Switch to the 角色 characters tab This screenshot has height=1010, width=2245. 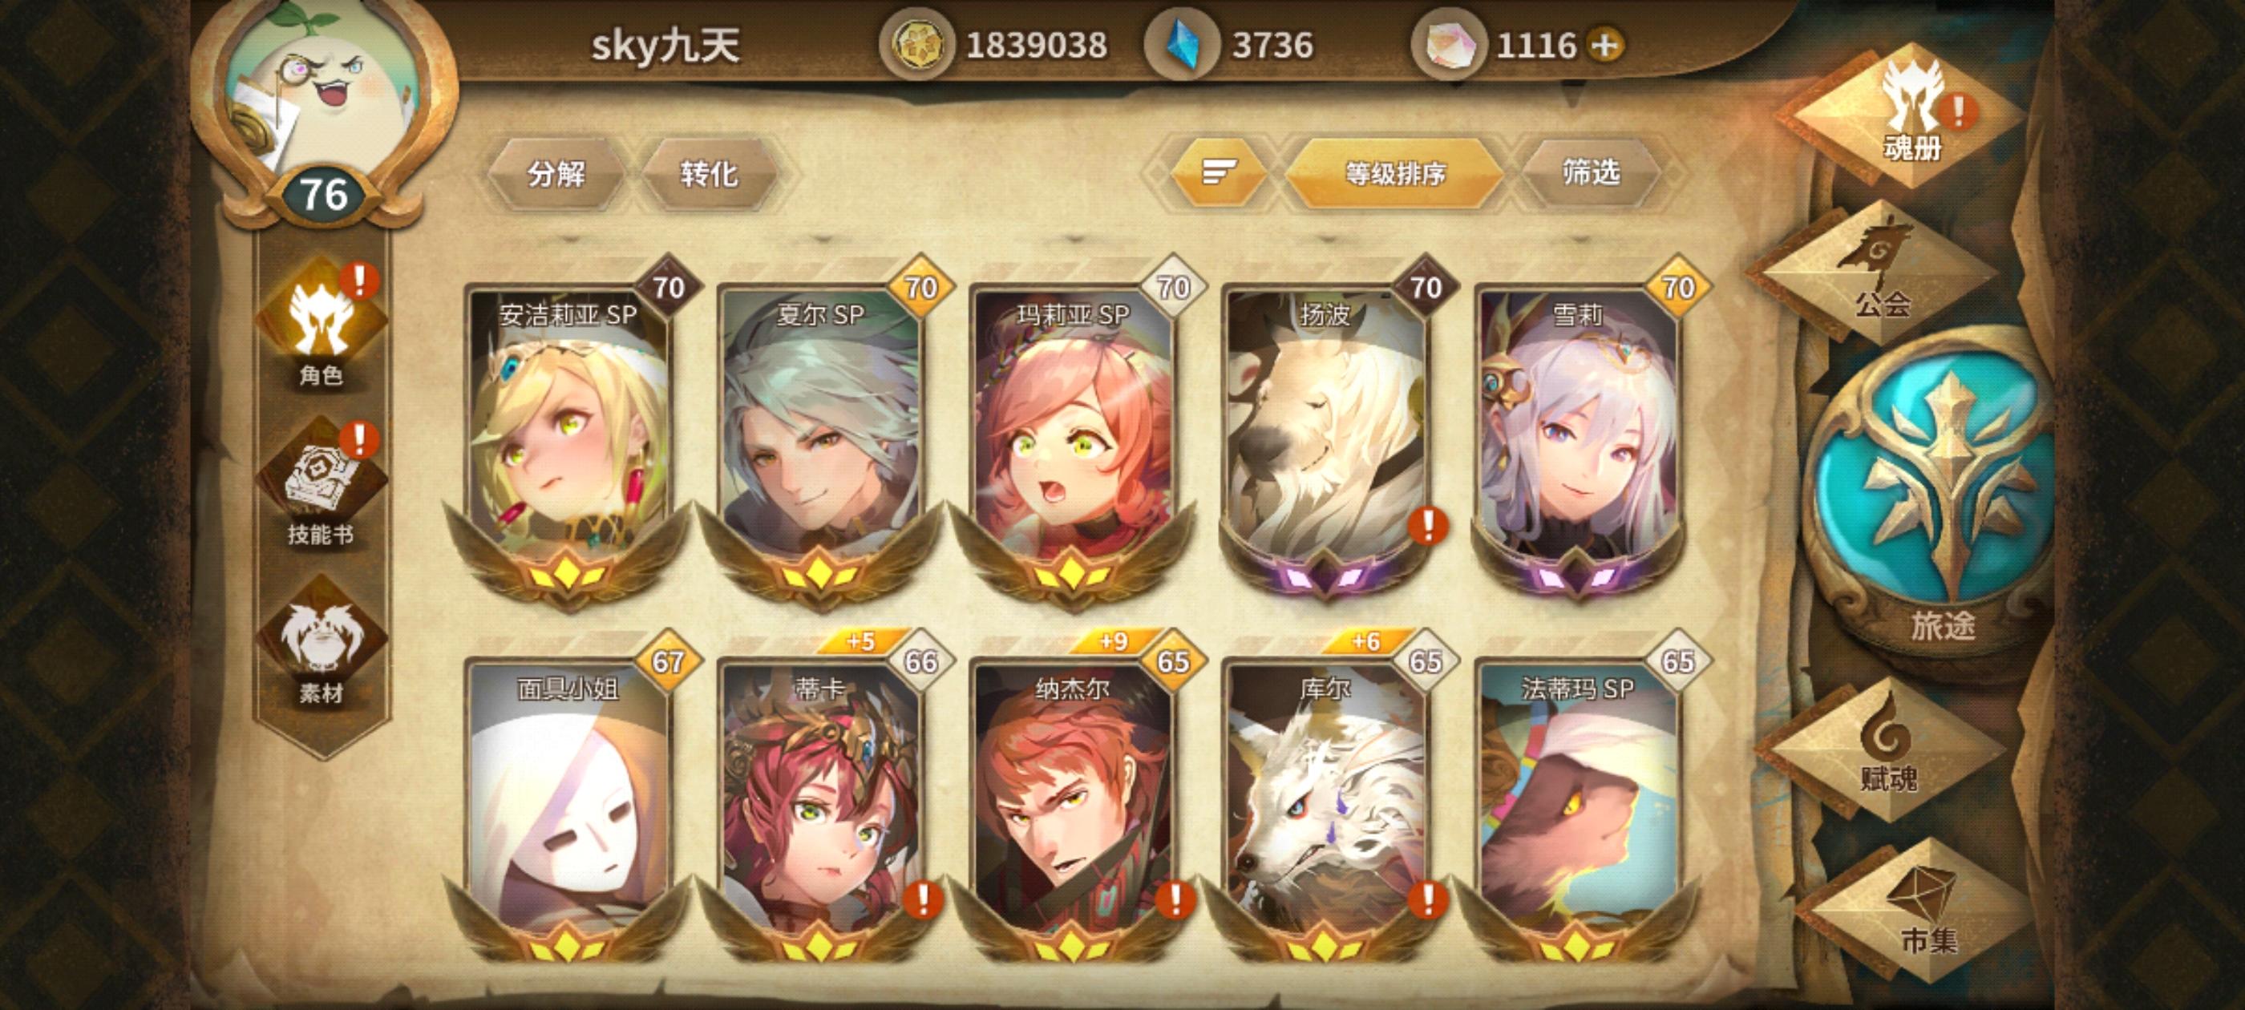(322, 324)
